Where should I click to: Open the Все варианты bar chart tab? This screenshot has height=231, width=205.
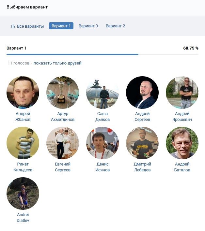coord(27,26)
